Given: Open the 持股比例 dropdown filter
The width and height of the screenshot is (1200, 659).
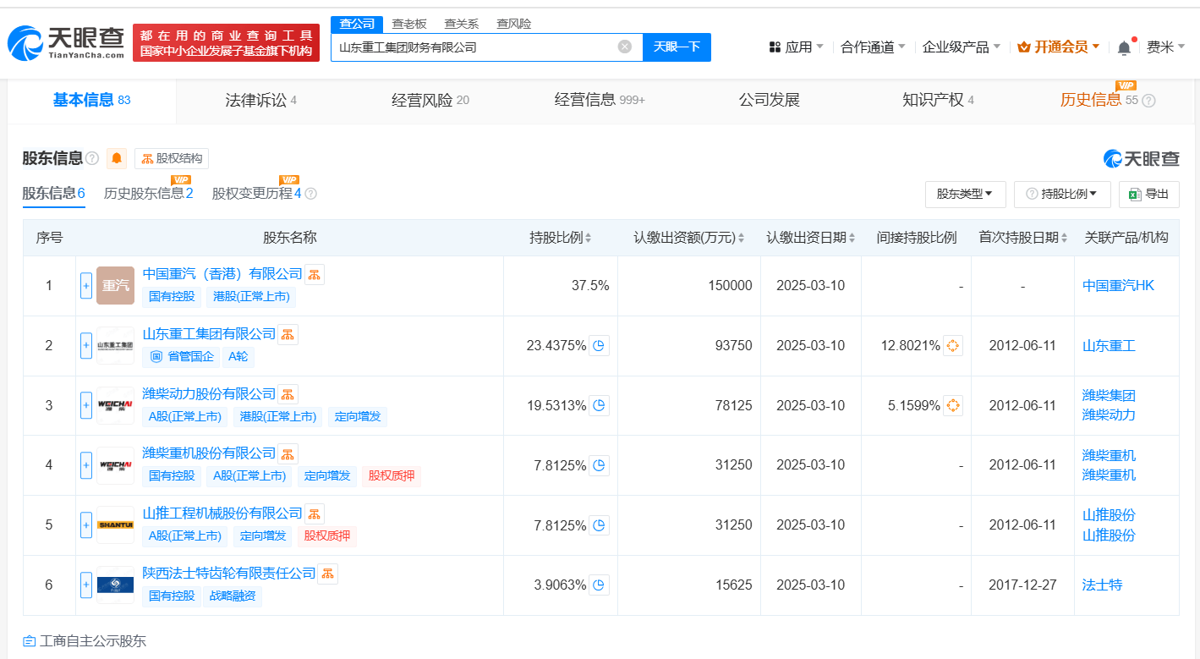Looking at the screenshot, I should point(1062,194).
